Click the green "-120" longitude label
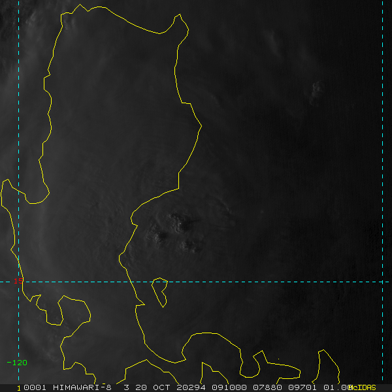 point(17,363)
